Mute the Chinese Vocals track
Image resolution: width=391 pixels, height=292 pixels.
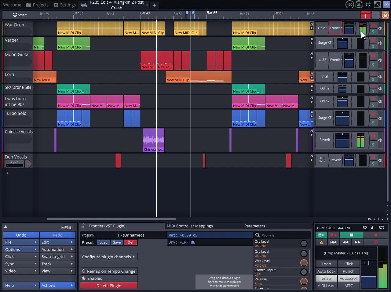click(x=373, y=136)
